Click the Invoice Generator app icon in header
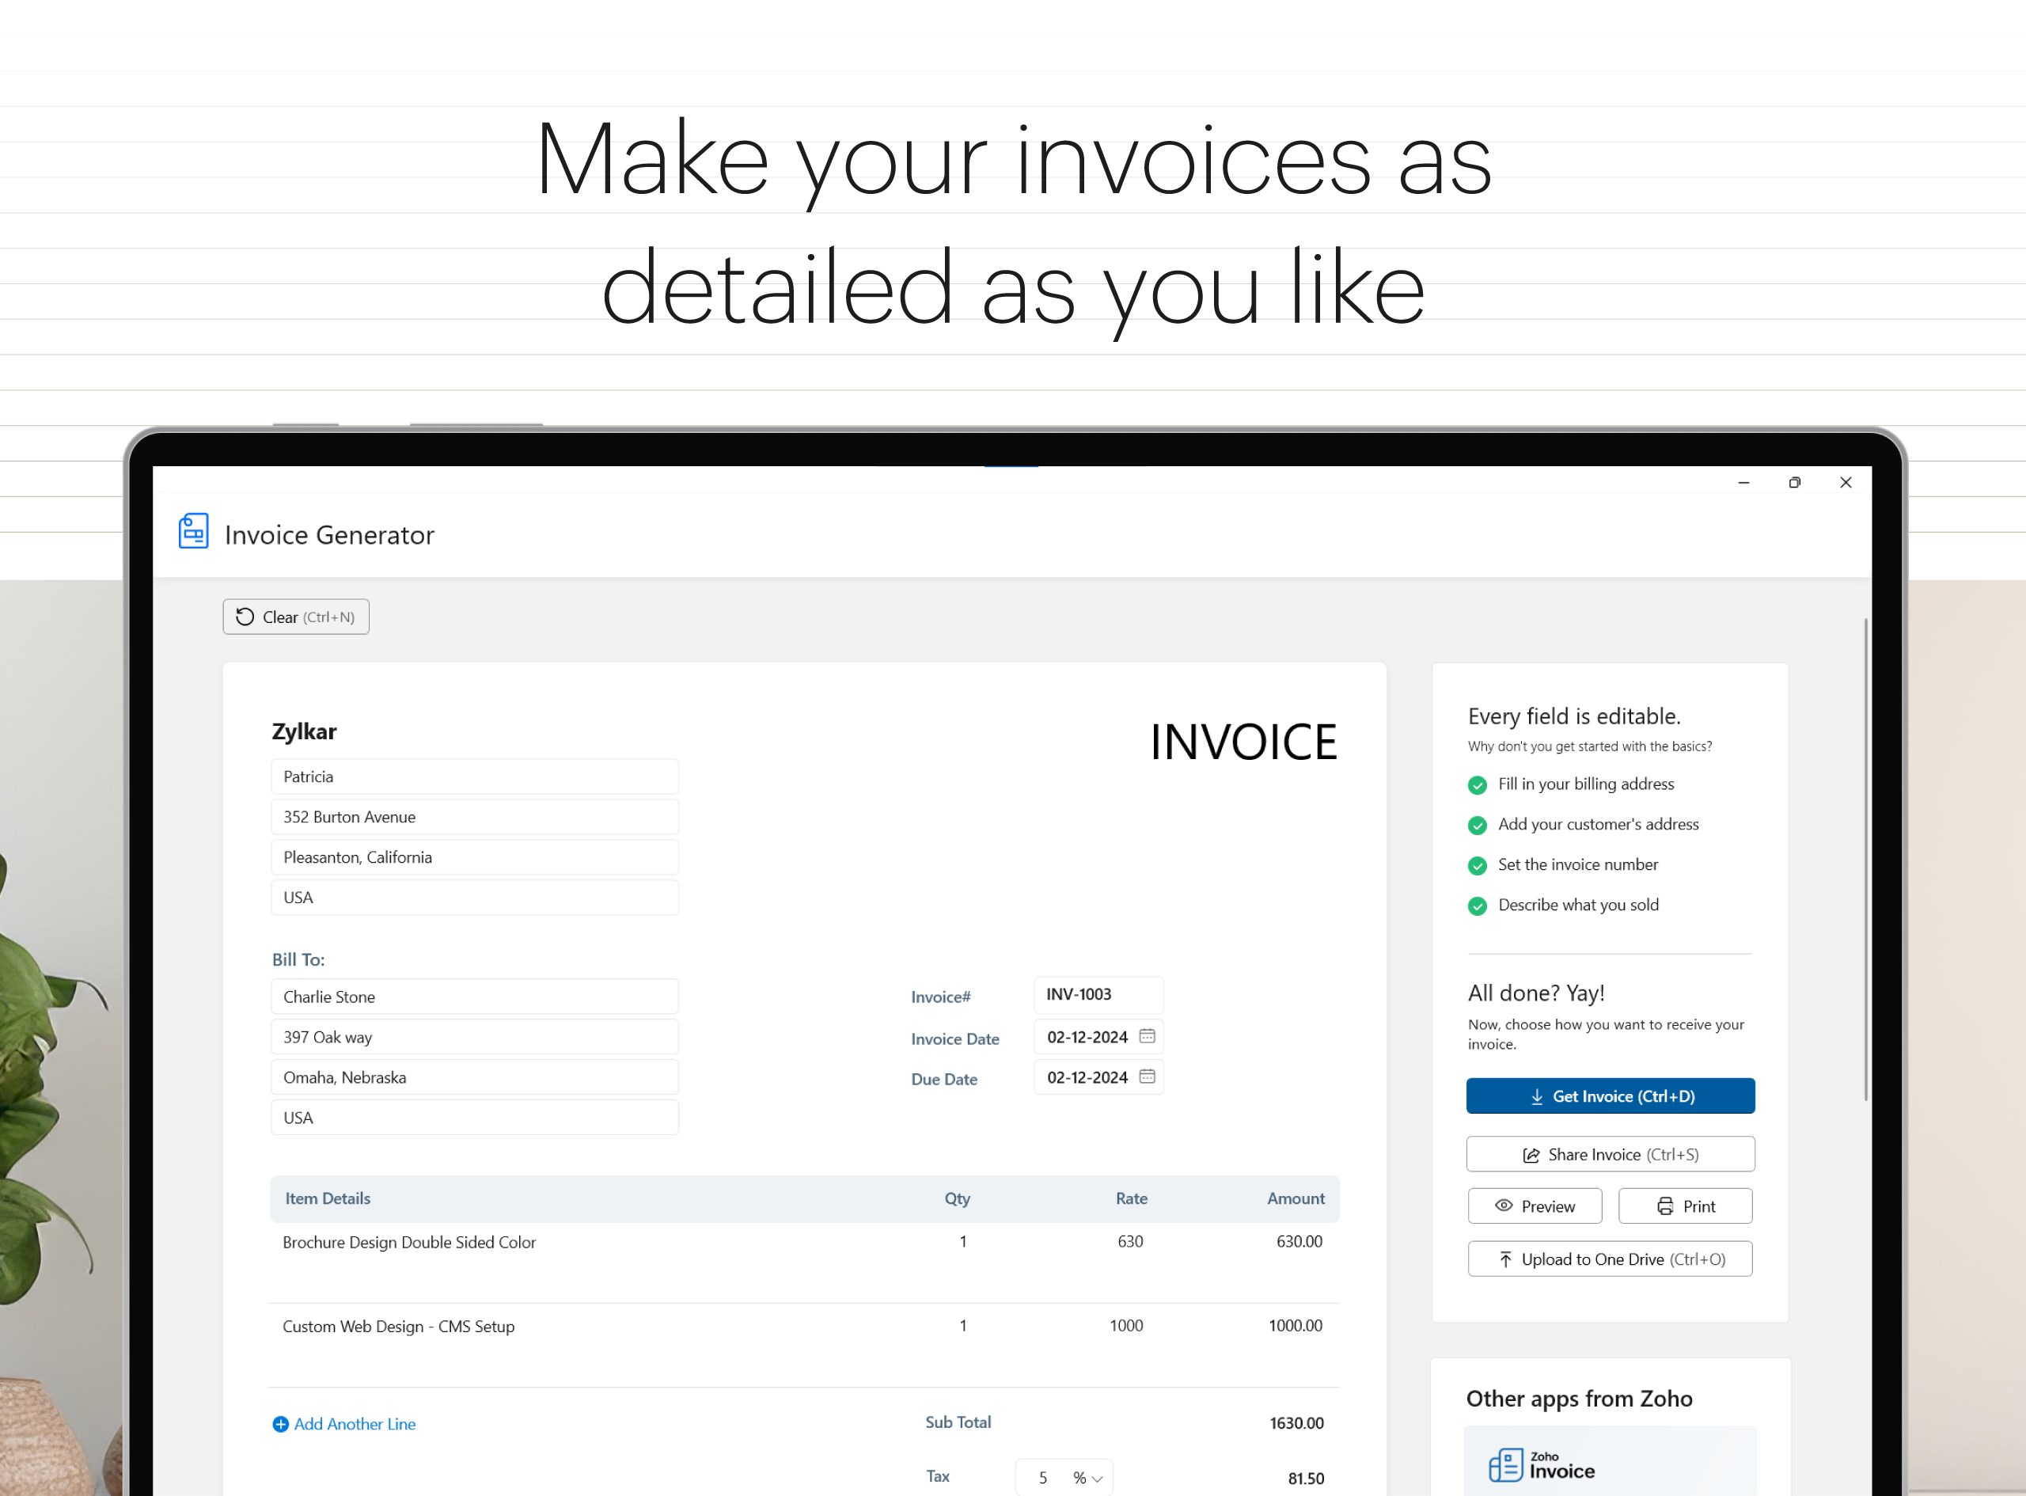The image size is (2026, 1496). (x=192, y=532)
